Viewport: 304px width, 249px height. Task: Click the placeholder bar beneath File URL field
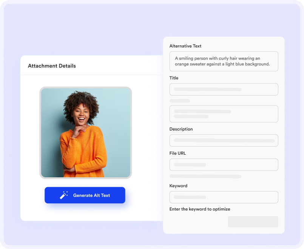tap(205, 177)
